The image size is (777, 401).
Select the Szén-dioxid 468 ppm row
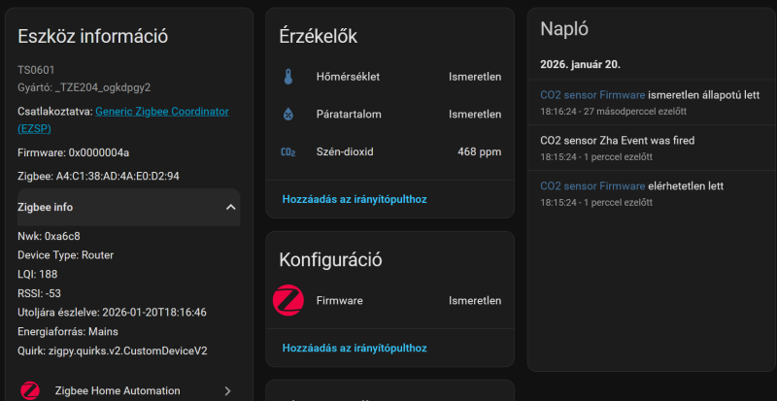coord(388,152)
